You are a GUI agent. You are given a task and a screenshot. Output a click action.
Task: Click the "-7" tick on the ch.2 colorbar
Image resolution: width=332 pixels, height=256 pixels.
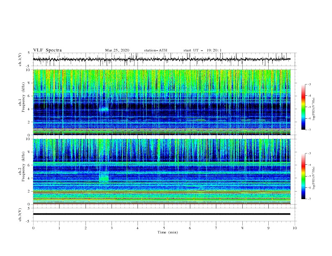pyautogui.click(x=309, y=199)
